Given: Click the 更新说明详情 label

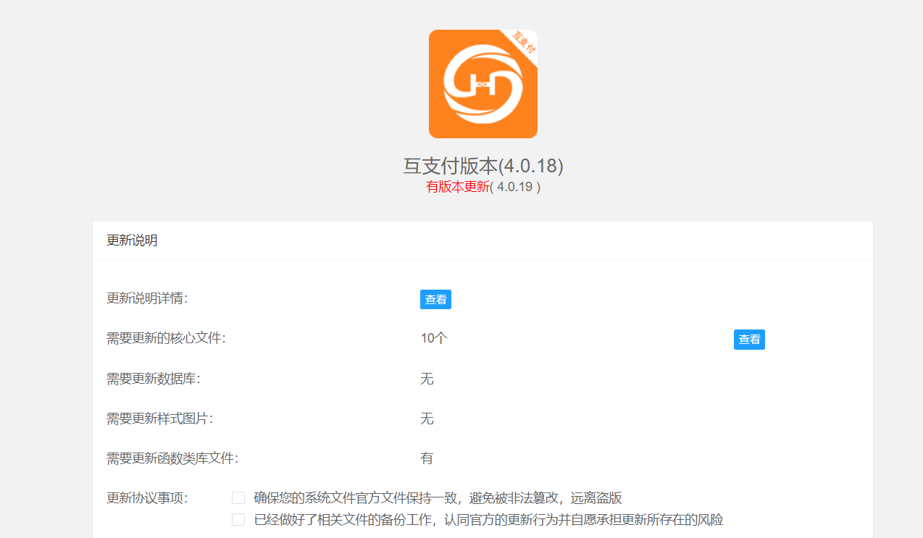Looking at the screenshot, I should click(147, 298).
